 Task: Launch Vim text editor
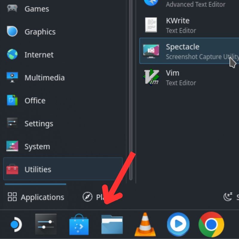click(189, 77)
